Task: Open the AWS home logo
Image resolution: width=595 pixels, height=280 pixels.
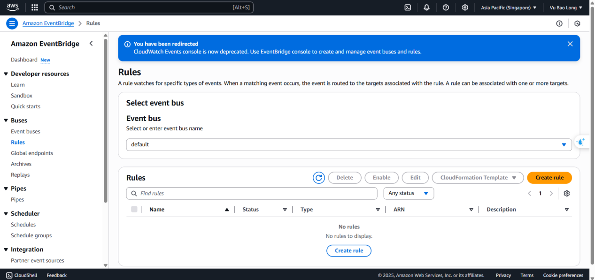Action: click(13, 8)
